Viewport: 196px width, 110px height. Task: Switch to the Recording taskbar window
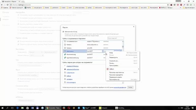click(122, 108)
